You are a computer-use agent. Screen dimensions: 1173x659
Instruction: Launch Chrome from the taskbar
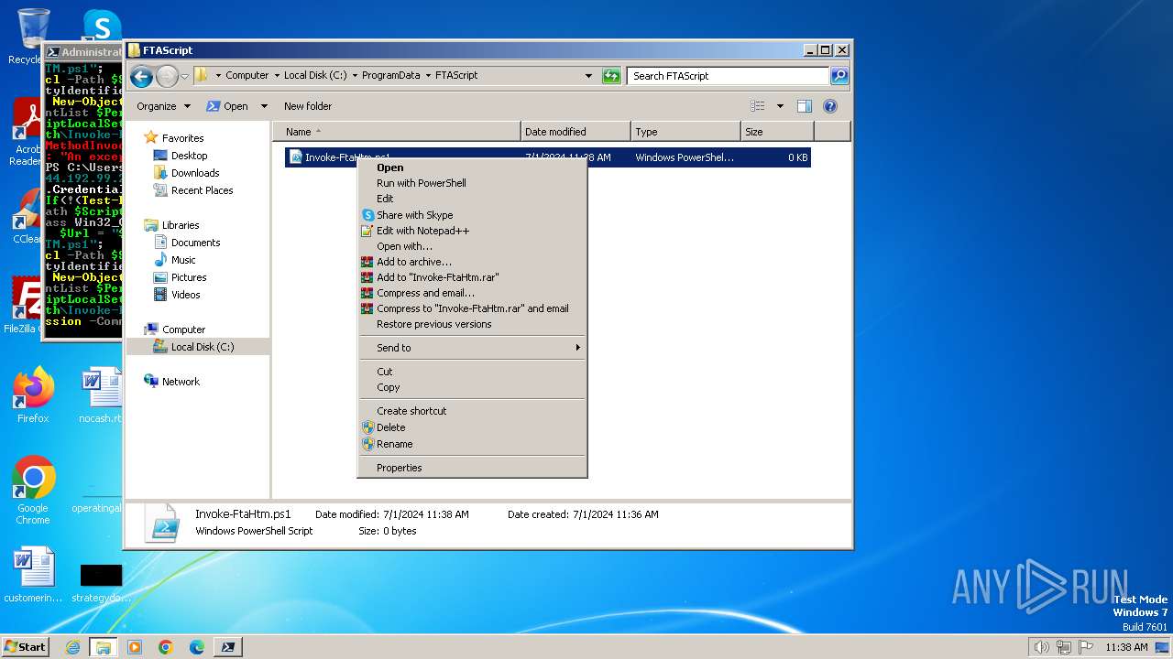click(166, 647)
